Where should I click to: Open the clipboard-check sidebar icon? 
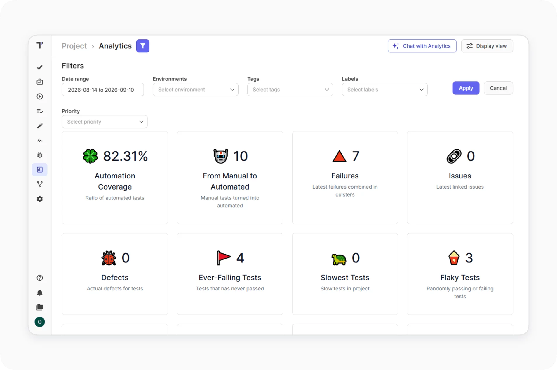pyautogui.click(x=40, y=82)
